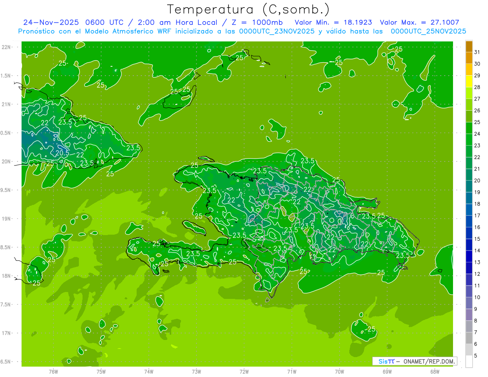This screenshot has width=488, height=377.
Task: Click color scale label '31'
Action: (x=477, y=52)
